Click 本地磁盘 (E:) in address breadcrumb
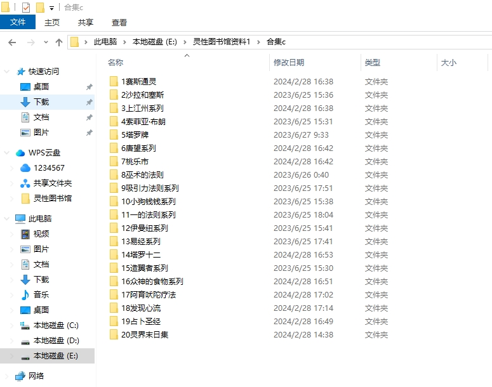This screenshot has height=387, width=492. tap(155, 42)
